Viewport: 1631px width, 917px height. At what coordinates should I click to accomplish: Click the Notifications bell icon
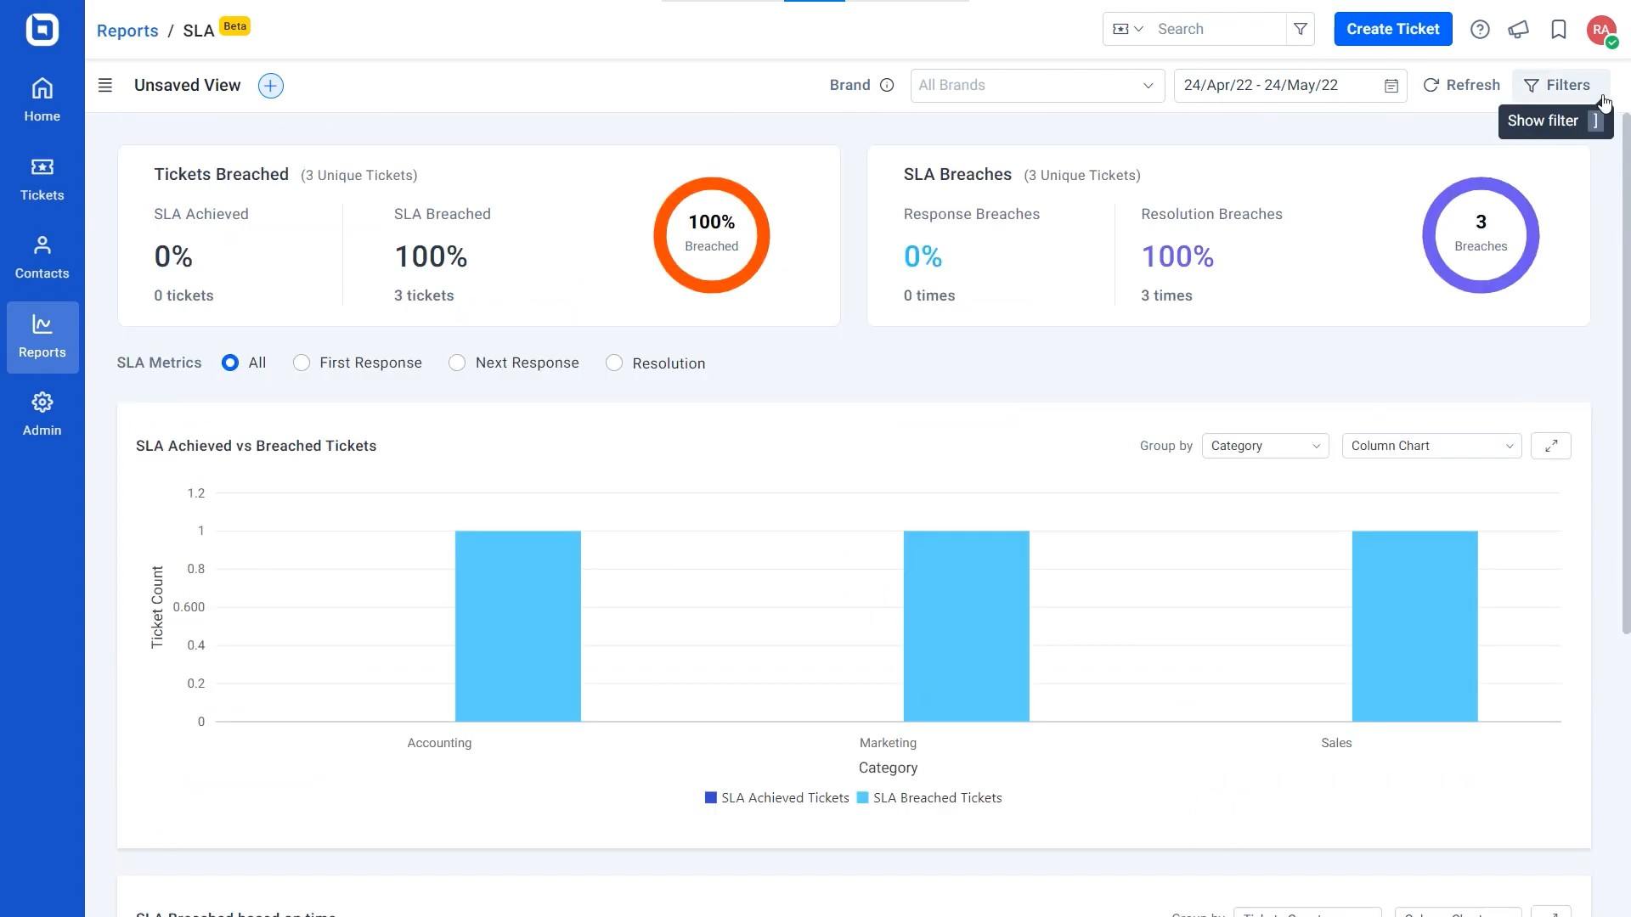(x=1519, y=28)
